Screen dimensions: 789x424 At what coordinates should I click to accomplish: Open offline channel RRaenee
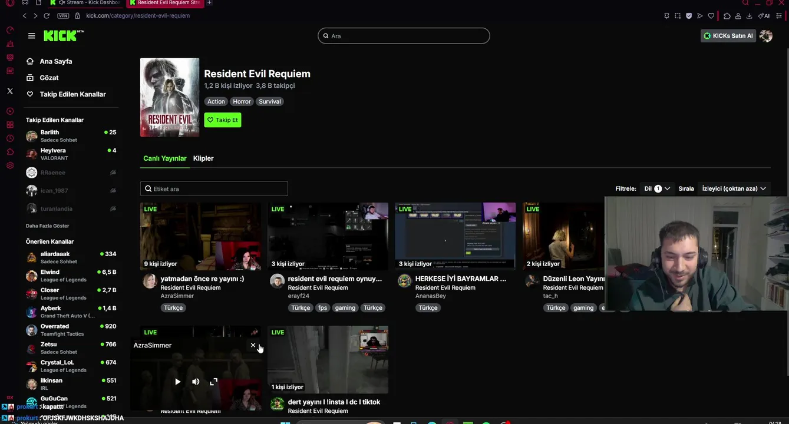(x=71, y=173)
